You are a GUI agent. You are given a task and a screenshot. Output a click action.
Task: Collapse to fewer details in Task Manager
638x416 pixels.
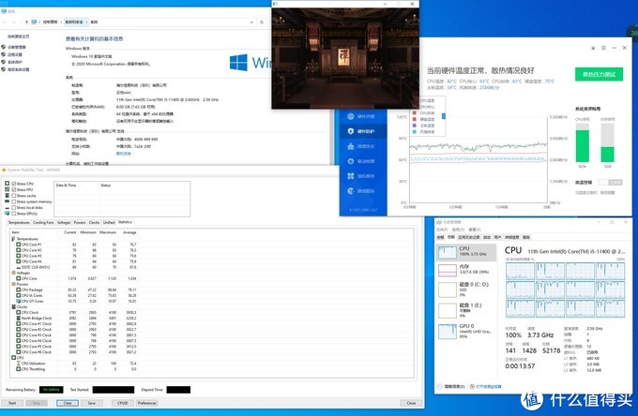click(x=450, y=385)
